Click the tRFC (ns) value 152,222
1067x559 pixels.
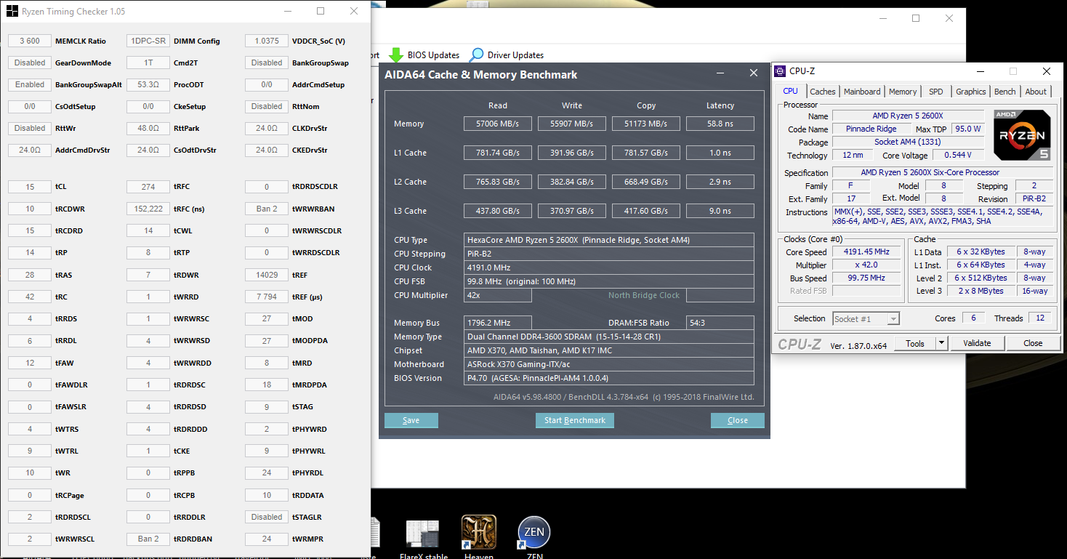148,209
